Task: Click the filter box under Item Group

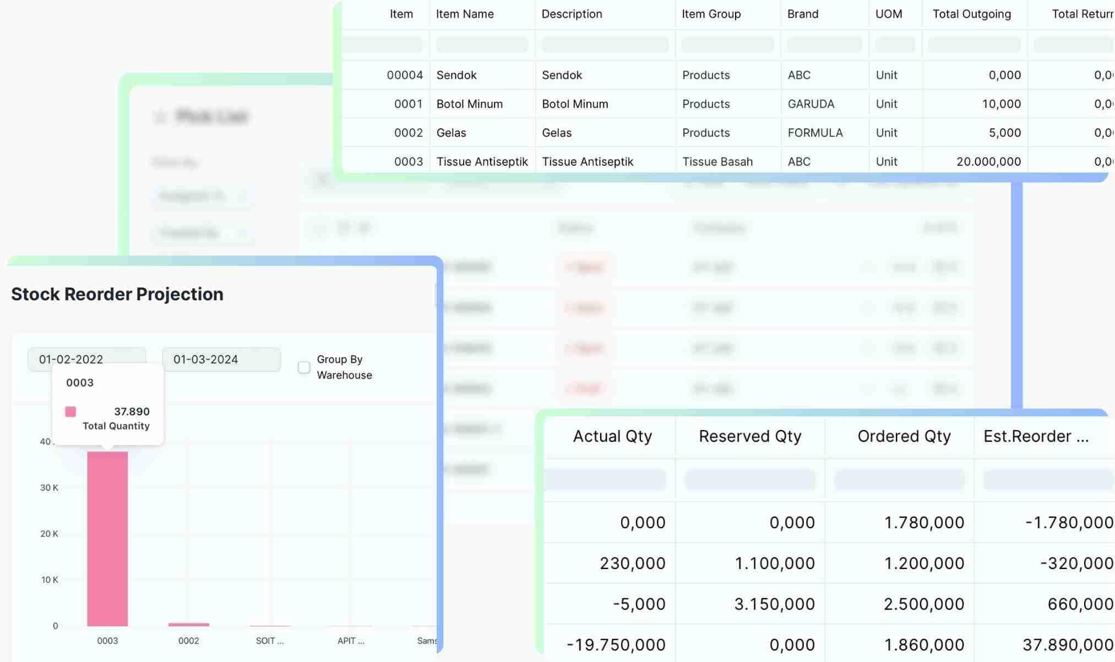Action: [727, 45]
